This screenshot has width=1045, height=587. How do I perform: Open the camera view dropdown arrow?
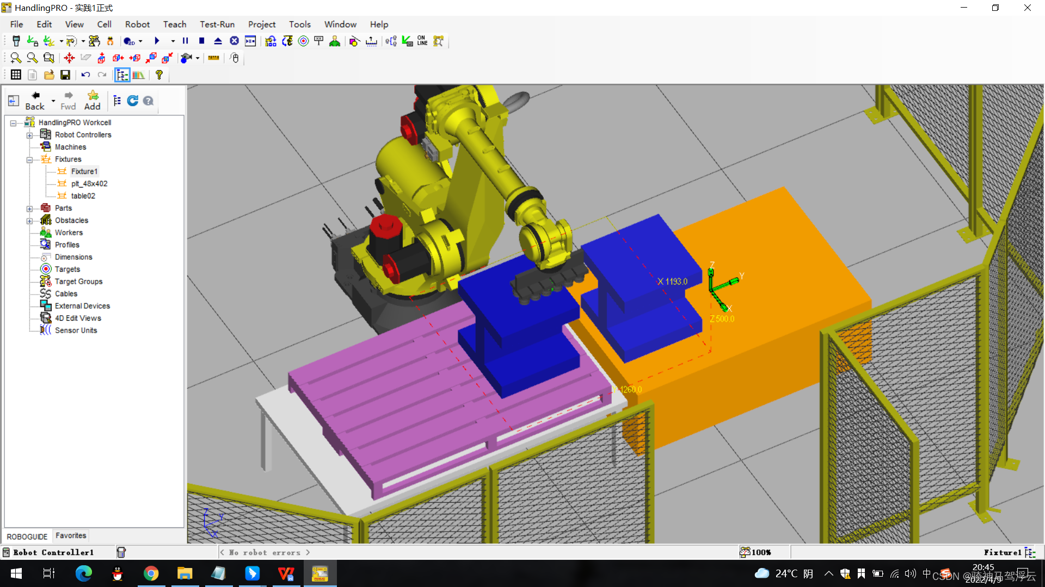pos(198,58)
